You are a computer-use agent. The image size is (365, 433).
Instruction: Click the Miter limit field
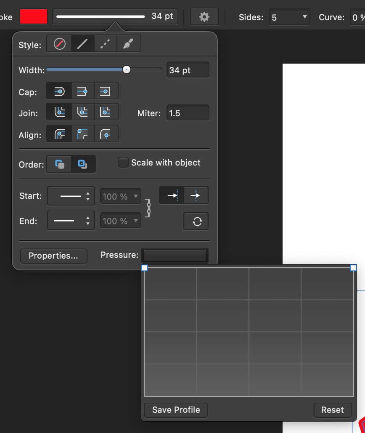(x=188, y=113)
